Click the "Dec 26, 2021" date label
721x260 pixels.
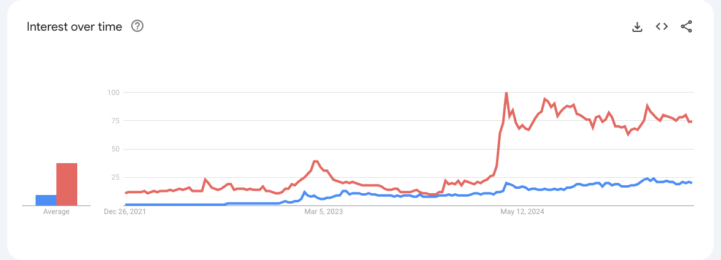click(x=123, y=212)
